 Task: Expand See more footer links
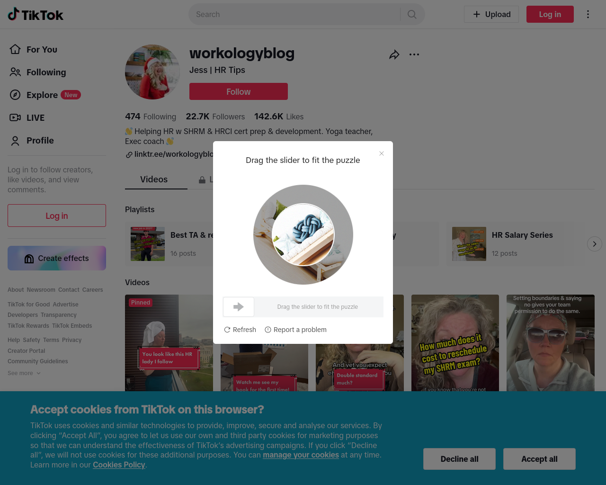pos(24,373)
